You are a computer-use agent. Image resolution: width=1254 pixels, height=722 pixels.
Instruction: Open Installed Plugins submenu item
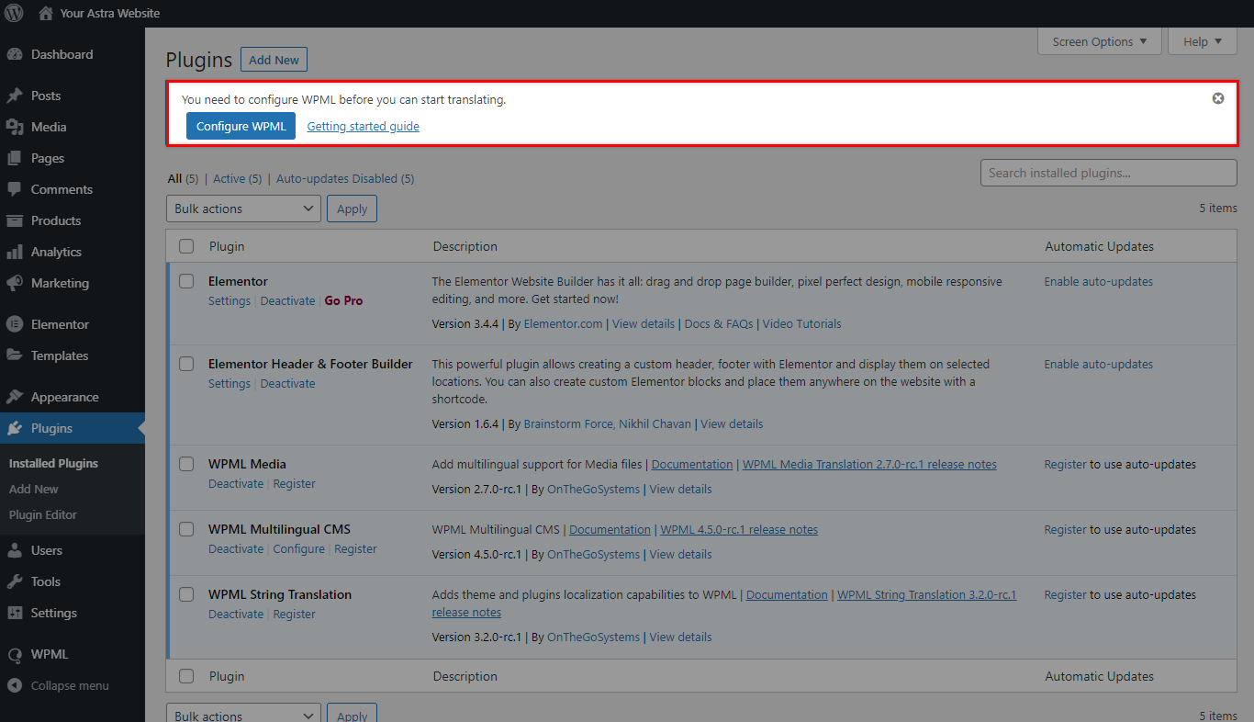[x=53, y=464]
